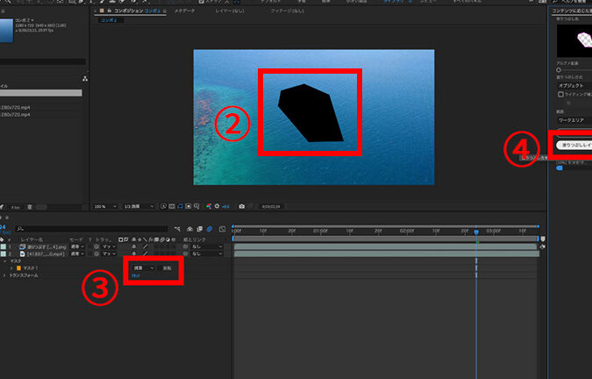Enable frame blending for the timeline
Screen dimensions: 592x379
[200, 229]
